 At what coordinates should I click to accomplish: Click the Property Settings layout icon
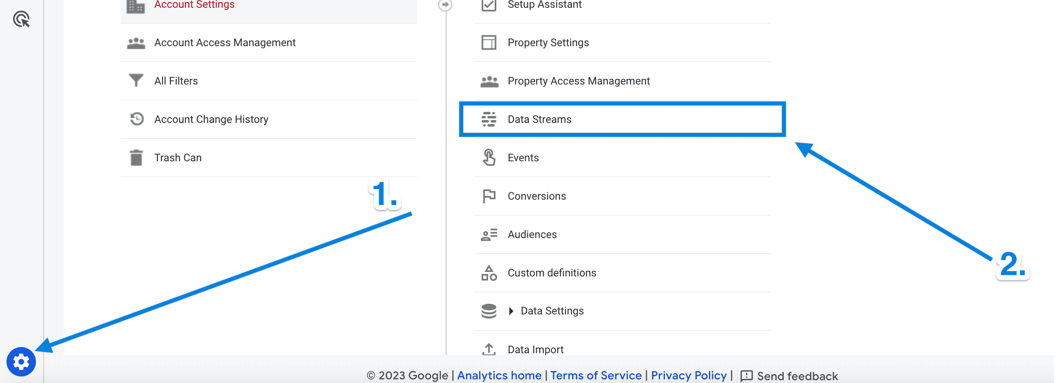(x=489, y=42)
